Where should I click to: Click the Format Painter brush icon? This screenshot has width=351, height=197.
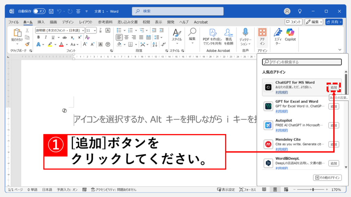[27, 44]
